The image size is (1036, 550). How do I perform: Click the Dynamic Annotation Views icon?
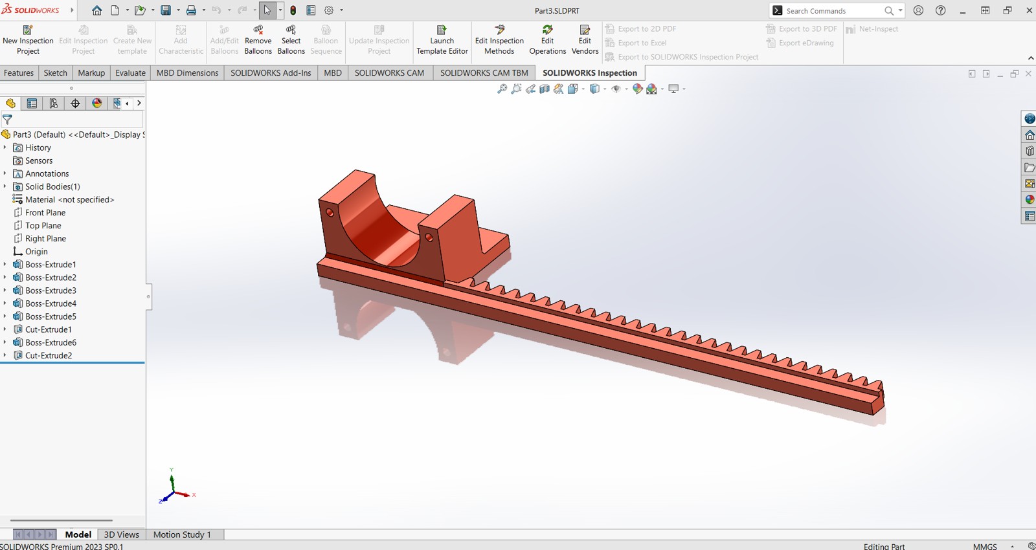tap(559, 89)
